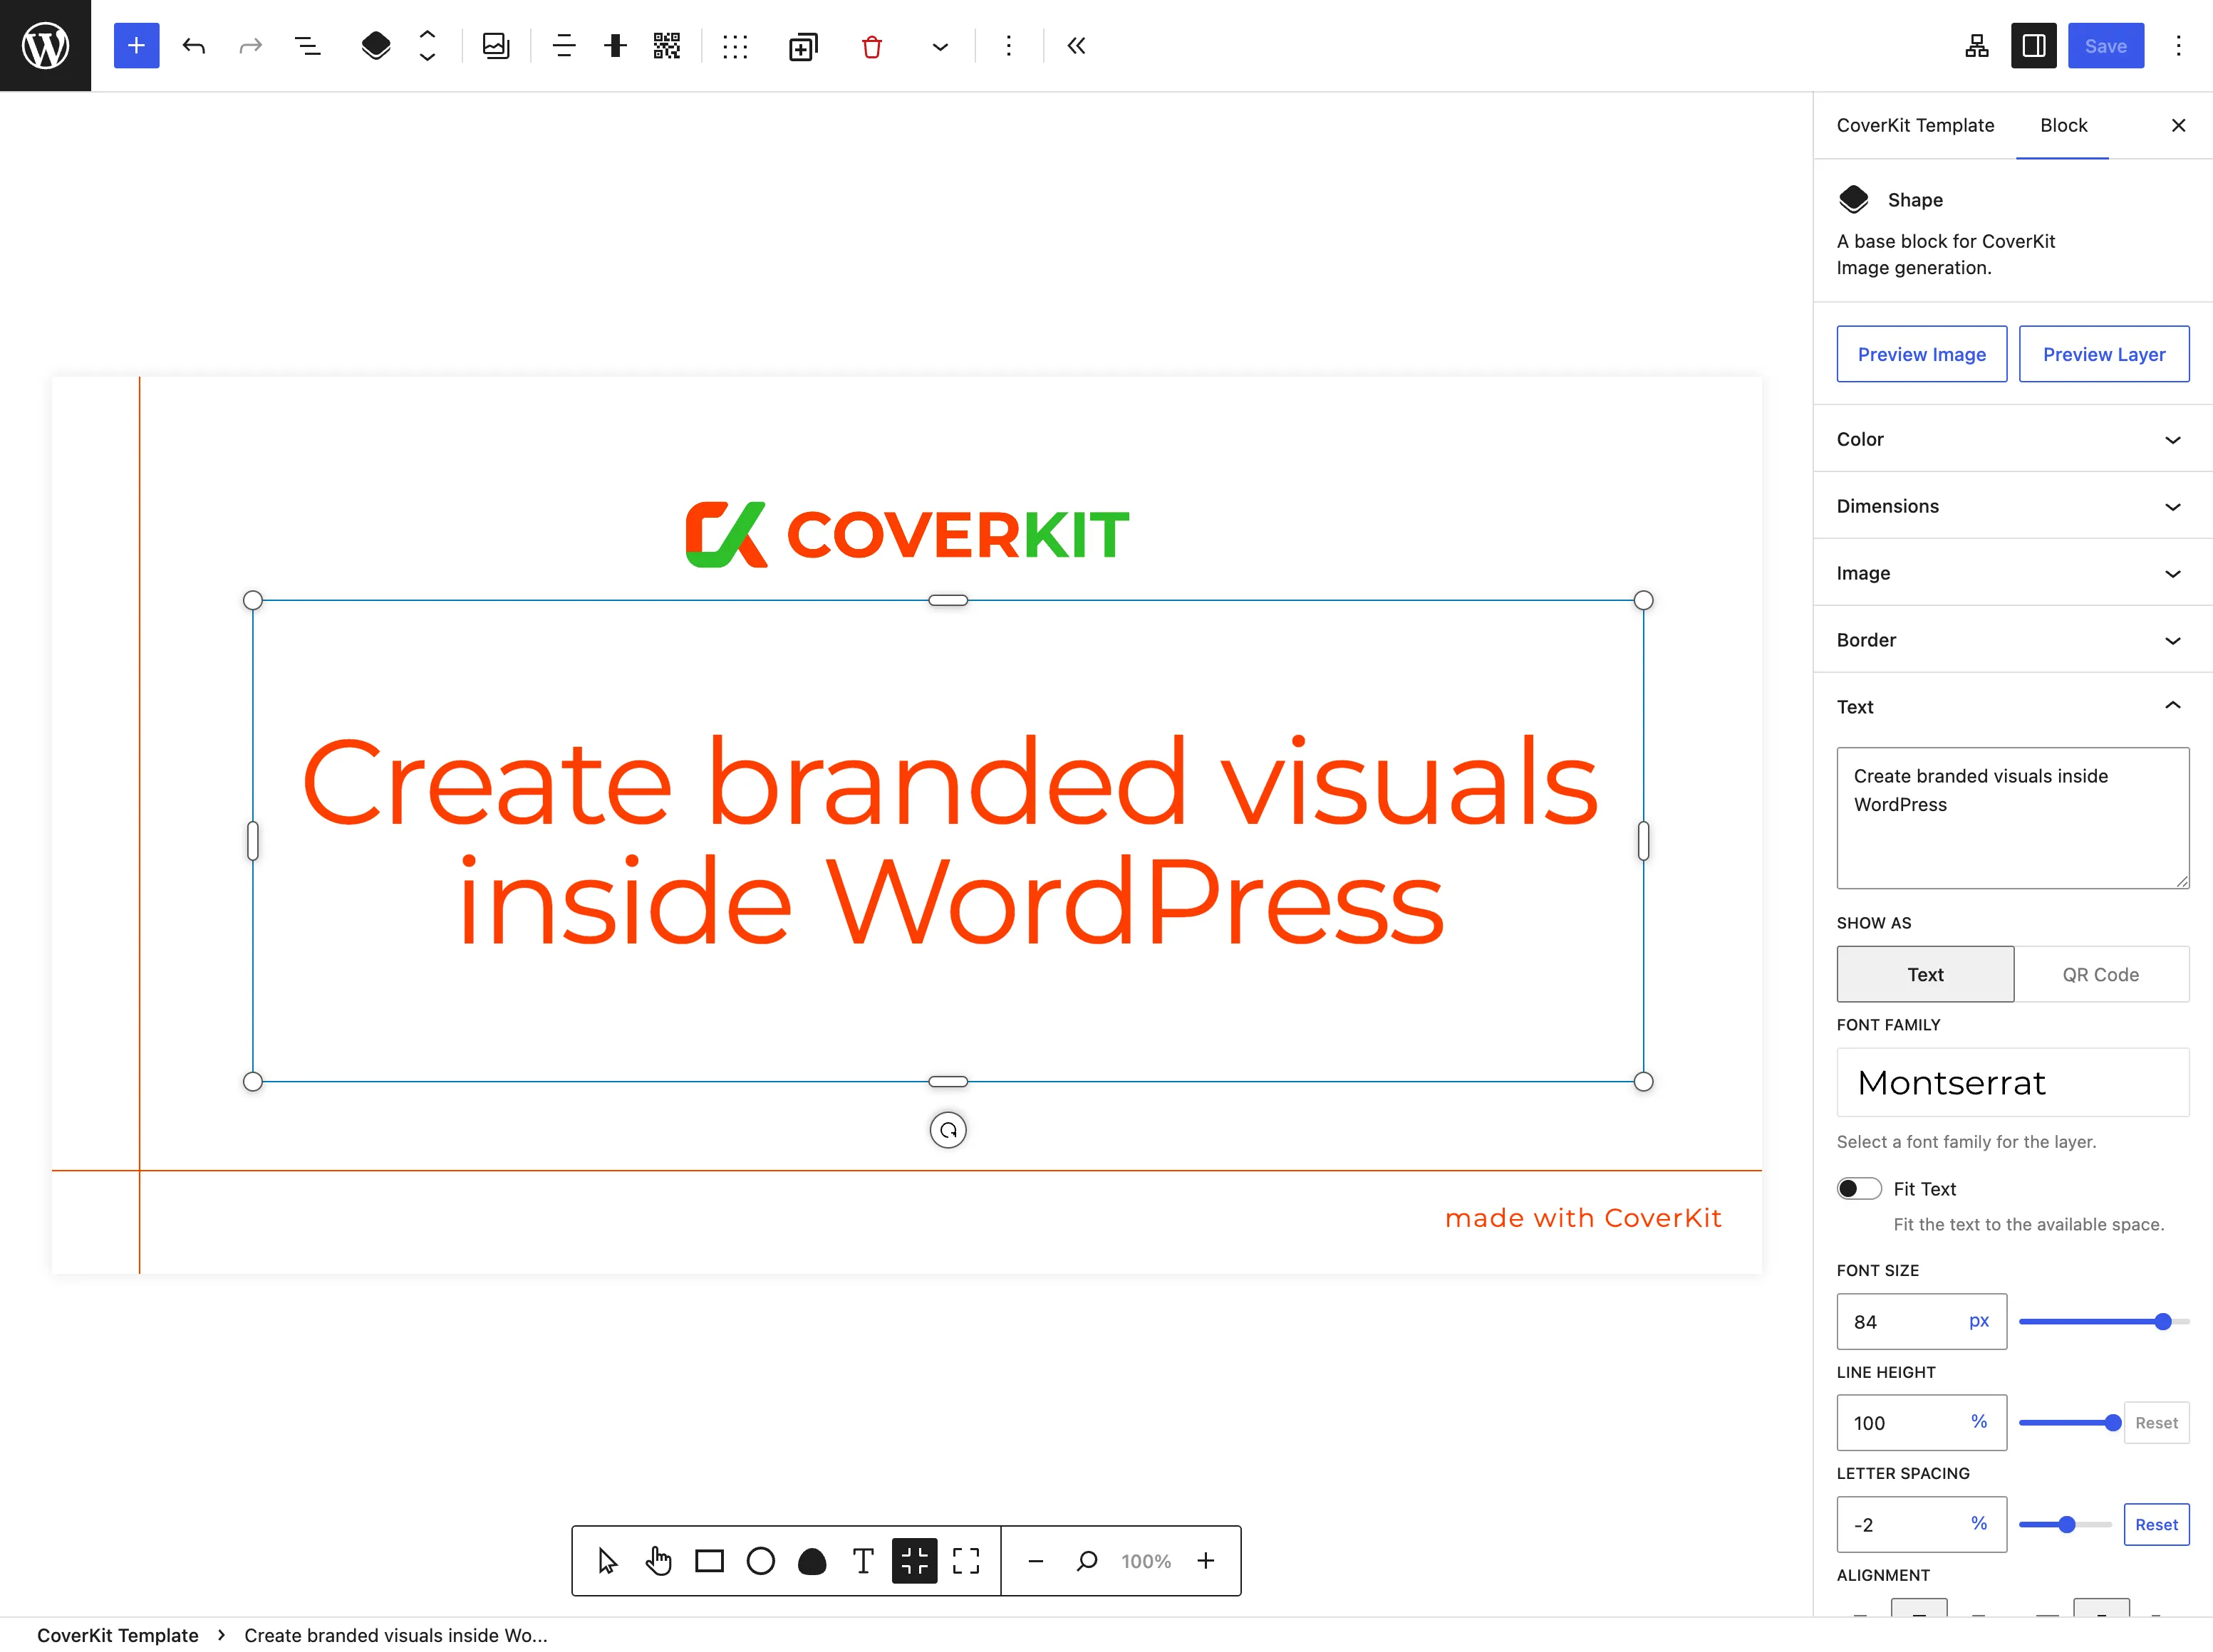Expand the Dimensions panel
2213x1652 pixels.
click(2013, 506)
